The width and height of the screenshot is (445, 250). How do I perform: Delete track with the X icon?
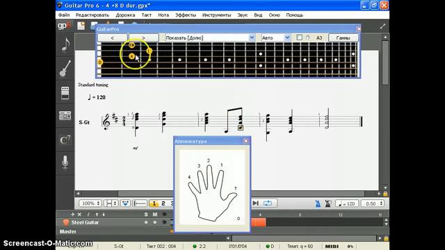(79, 215)
